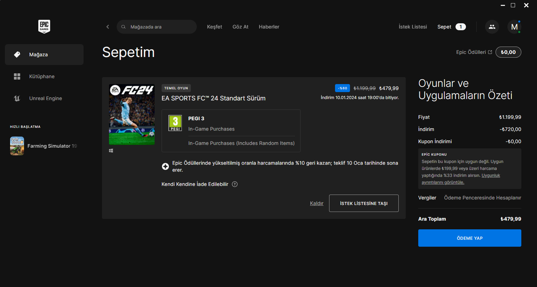The image size is (537, 287).
Task: Open the M profile avatar
Action: point(514,27)
